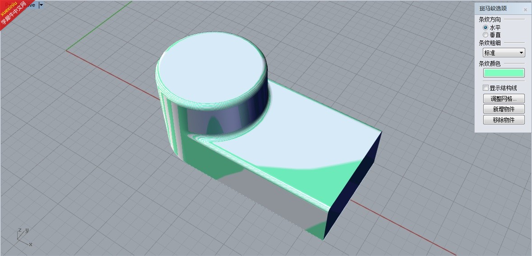Click the 条纹颜色 green color swatch
Image resolution: width=532 pixels, height=256 pixels.
[504, 73]
